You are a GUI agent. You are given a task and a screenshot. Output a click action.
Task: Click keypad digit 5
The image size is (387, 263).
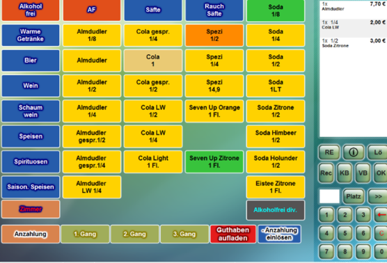point(345,233)
